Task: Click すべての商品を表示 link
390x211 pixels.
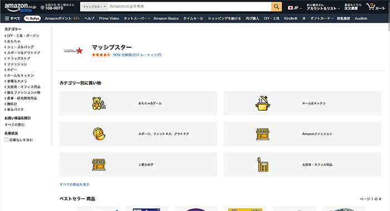Action: pyautogui.click(x=74, y=184)
